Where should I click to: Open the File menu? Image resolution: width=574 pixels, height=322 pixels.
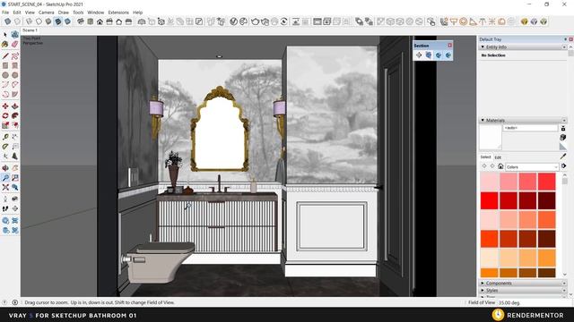5,13
